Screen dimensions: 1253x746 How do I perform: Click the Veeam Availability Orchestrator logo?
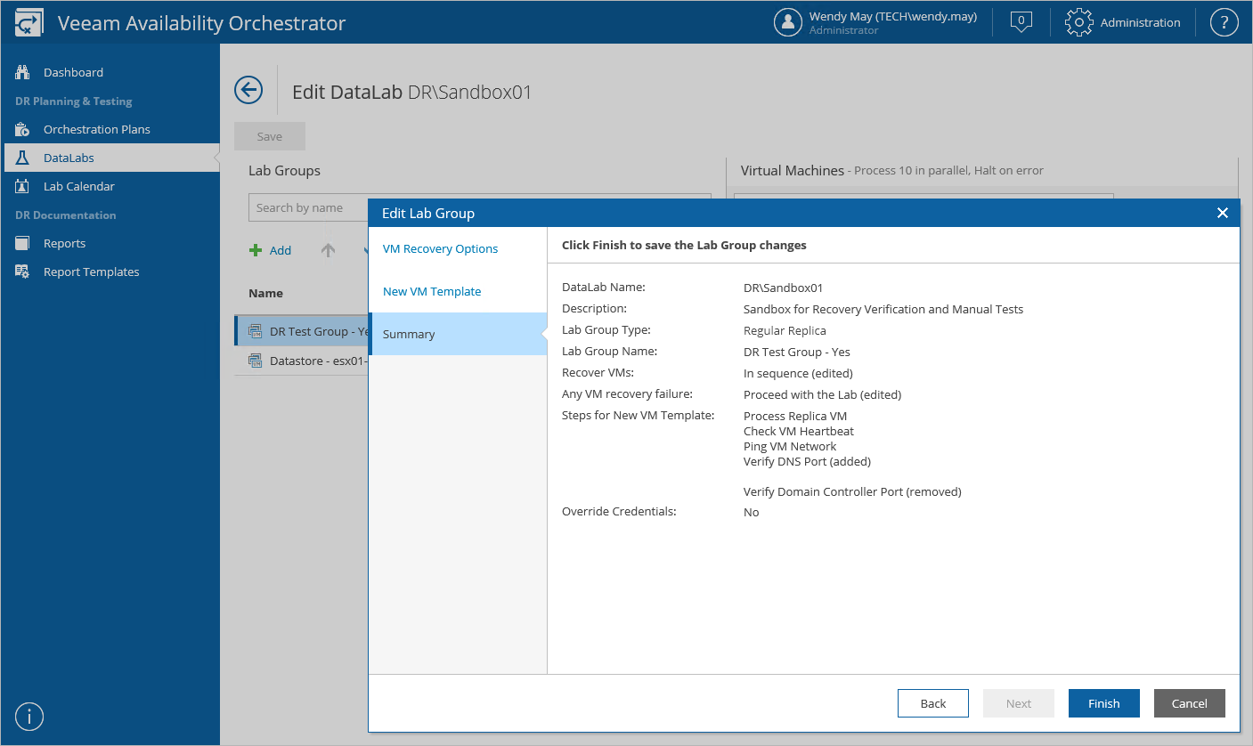(28, 23)
